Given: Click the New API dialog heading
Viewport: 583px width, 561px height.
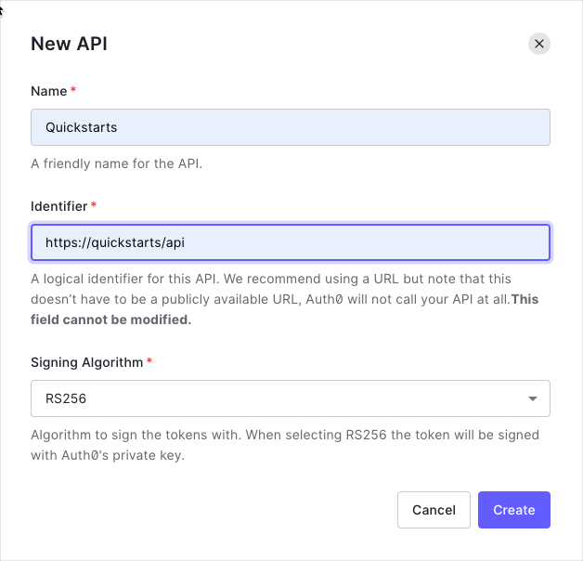Looking at the screenshot, I should click(69, 44).
